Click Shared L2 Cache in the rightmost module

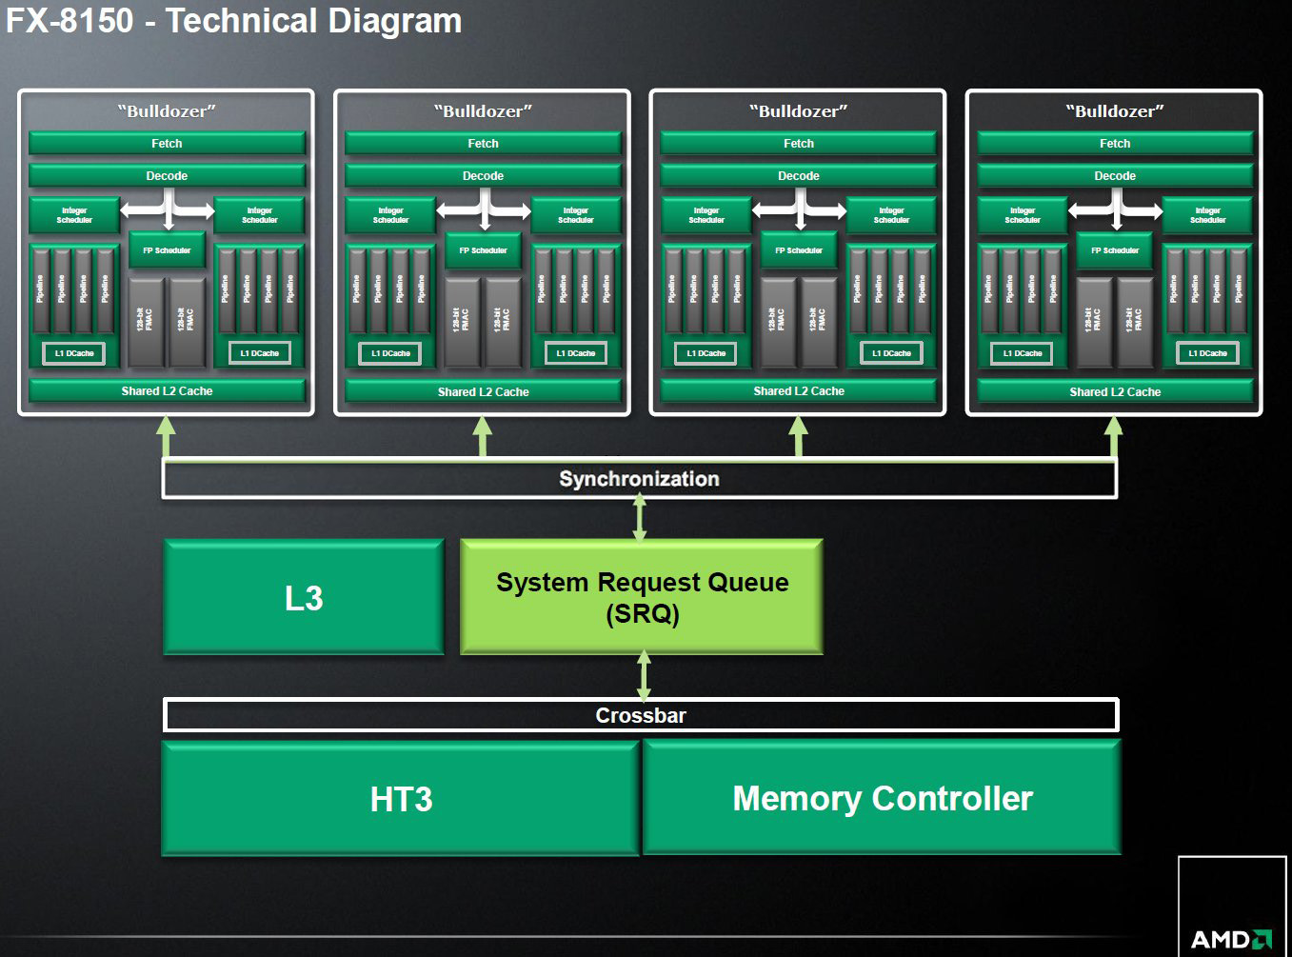pos(1115,391)
